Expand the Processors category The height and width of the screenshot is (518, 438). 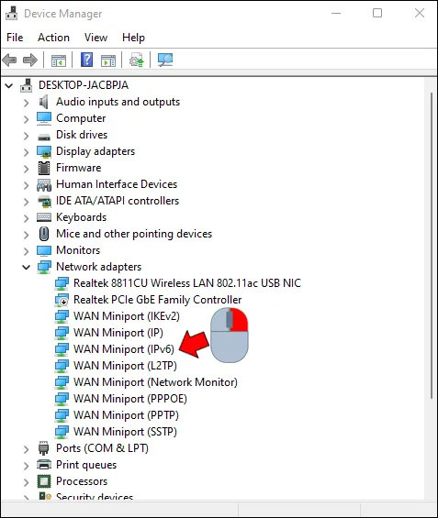26,482
